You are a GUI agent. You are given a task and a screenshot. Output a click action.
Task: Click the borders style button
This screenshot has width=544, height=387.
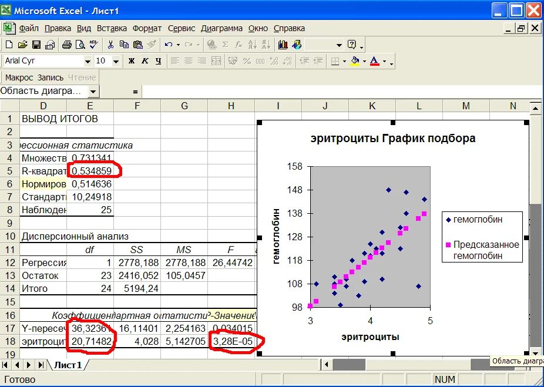335,62
